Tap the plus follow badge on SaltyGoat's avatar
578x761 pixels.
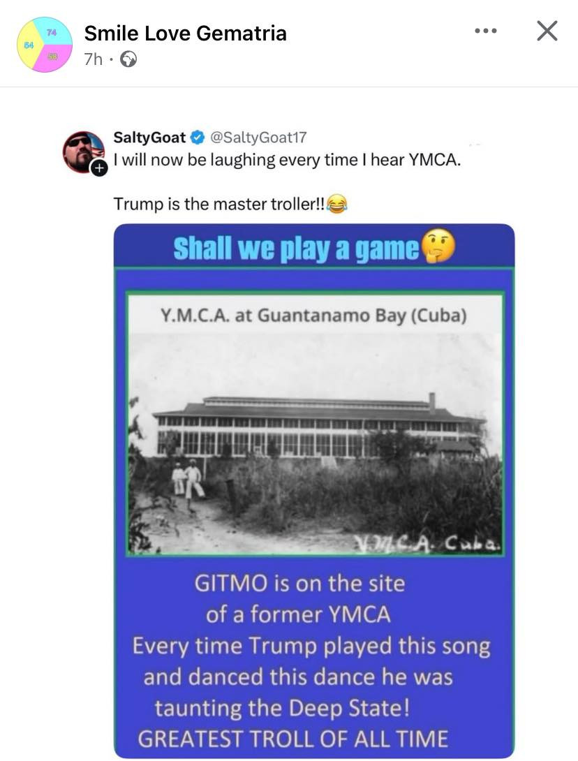click(100, 168)
